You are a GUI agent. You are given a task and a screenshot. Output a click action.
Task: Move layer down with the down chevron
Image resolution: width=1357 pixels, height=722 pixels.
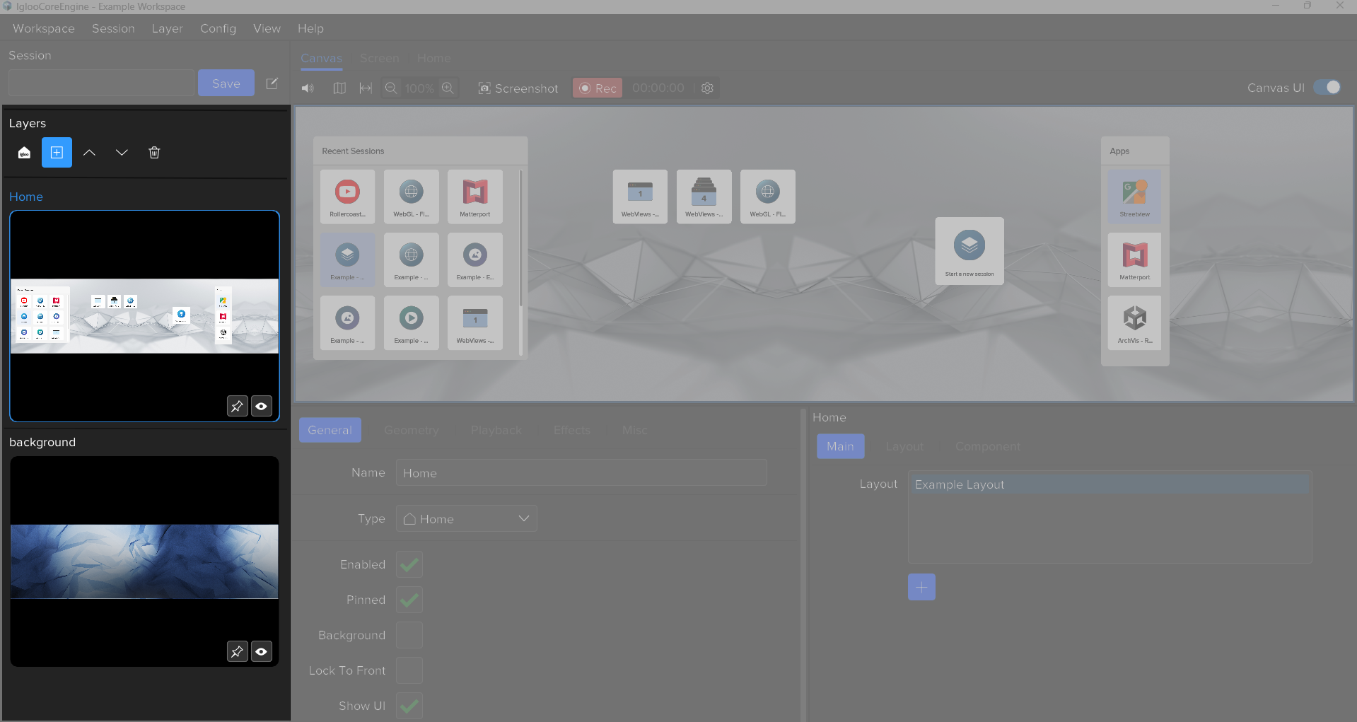pos(122,153)
